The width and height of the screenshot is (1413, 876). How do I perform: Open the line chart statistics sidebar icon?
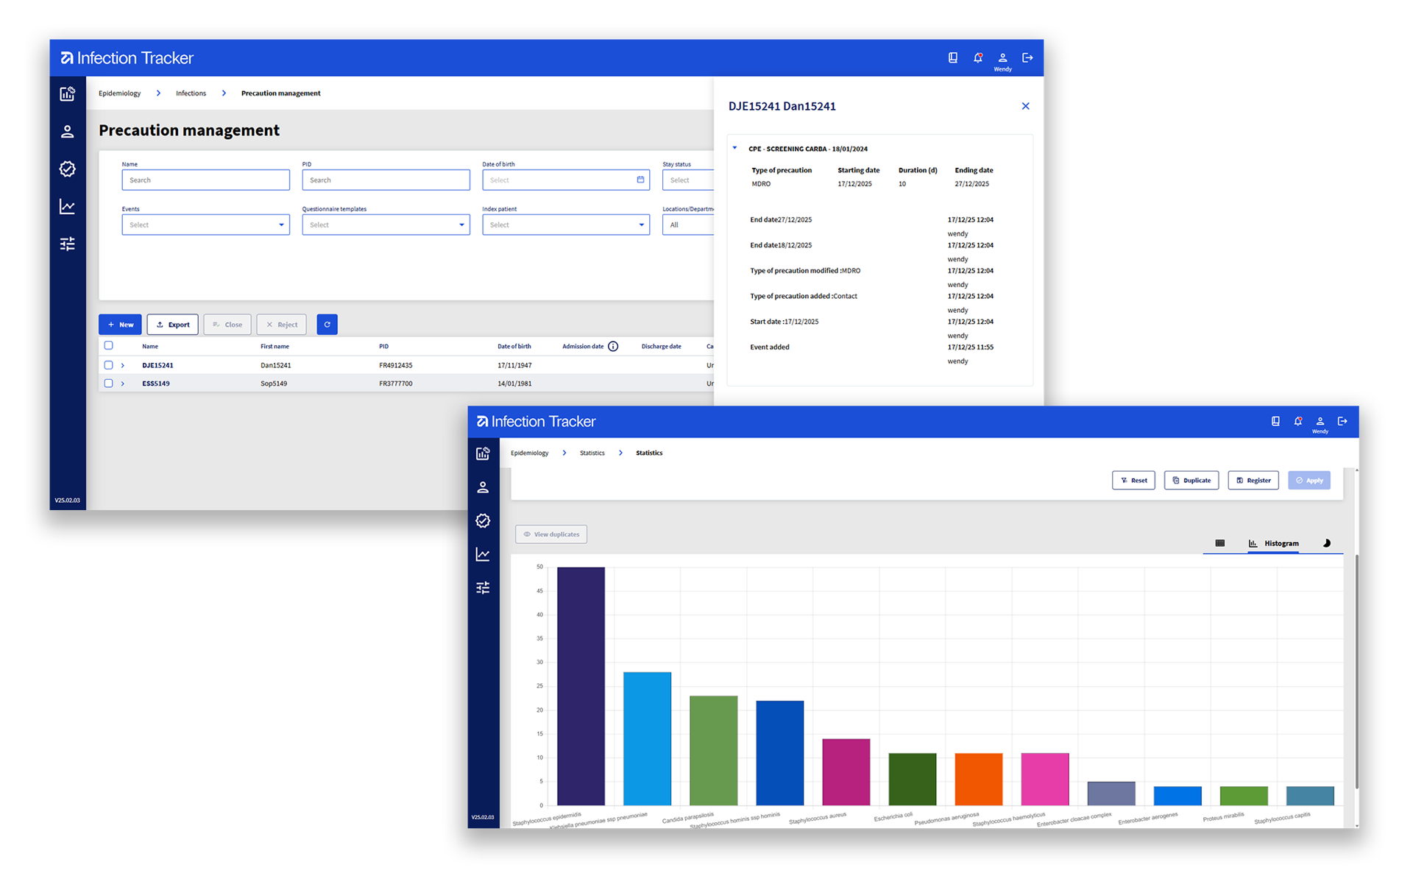pyautogui.click(x=67, y=207)
